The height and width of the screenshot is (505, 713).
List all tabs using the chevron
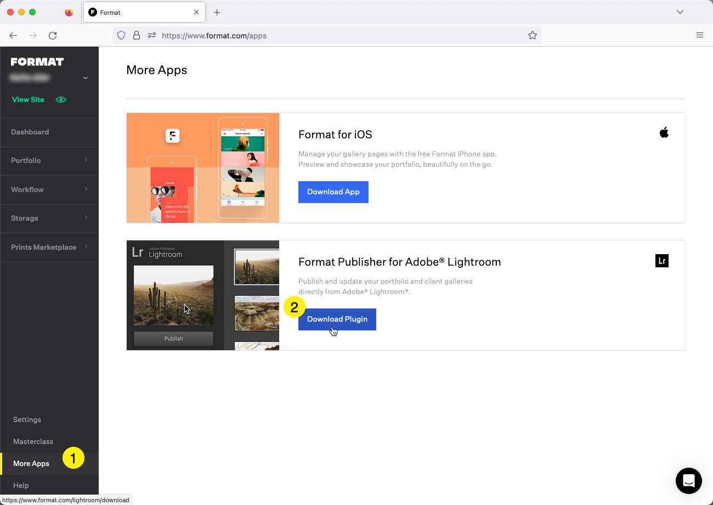[680, 12]
